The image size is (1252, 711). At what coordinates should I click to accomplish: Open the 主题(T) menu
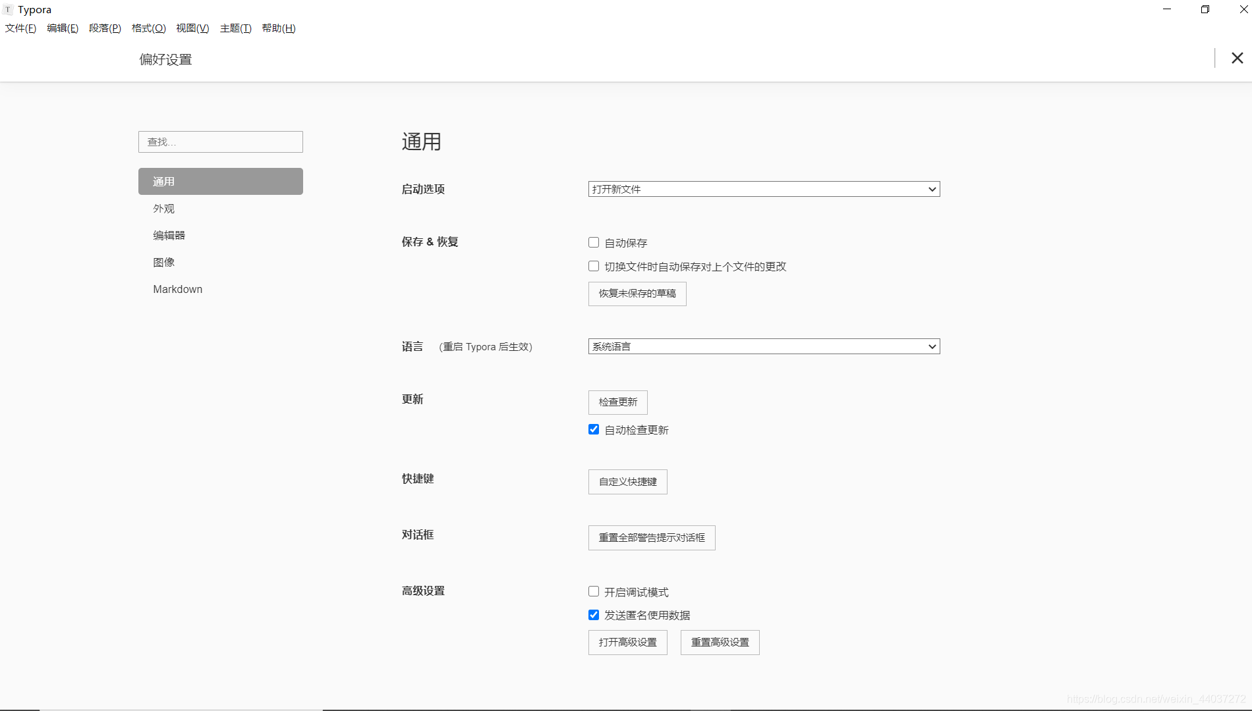[235, 28]
